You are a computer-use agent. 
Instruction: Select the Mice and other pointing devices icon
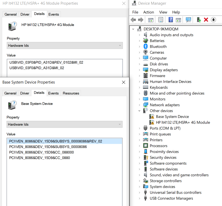click(146, 93)
